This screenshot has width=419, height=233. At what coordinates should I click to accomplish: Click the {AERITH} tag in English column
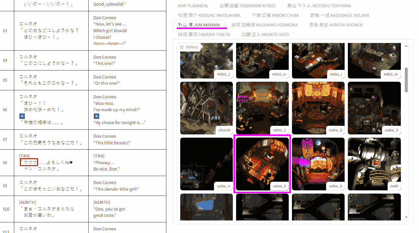tap(102, 202)
